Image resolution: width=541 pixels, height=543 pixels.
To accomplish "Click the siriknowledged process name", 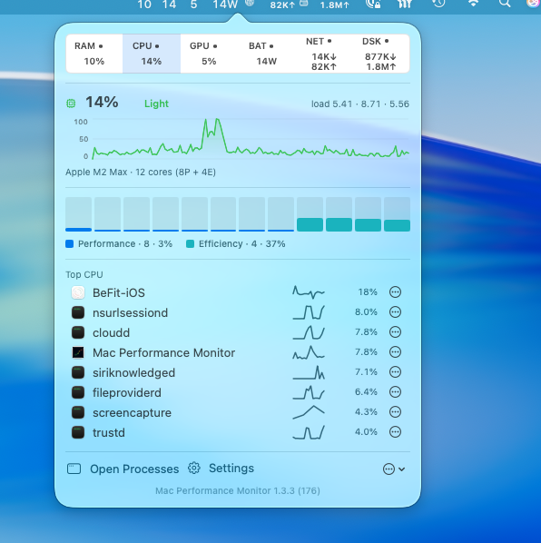I will pos(134,373).
